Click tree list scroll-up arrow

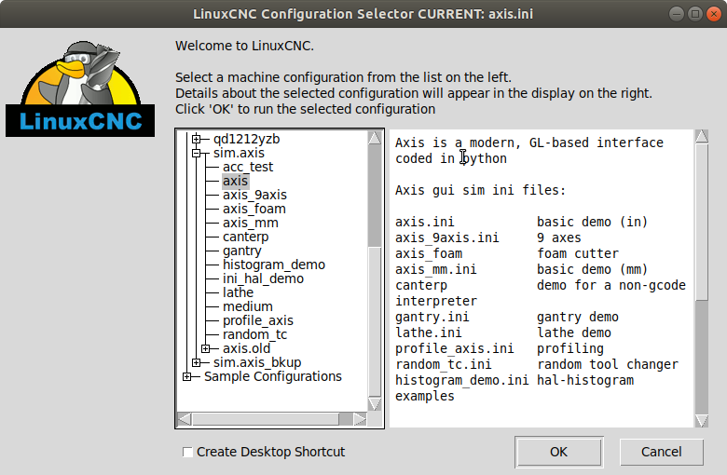[x=375, y=138]
